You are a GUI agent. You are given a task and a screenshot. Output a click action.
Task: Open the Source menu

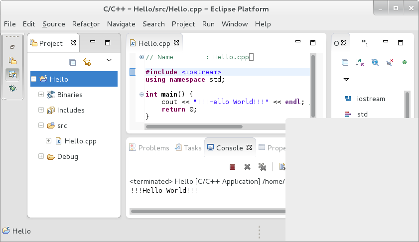coord(53,24)
